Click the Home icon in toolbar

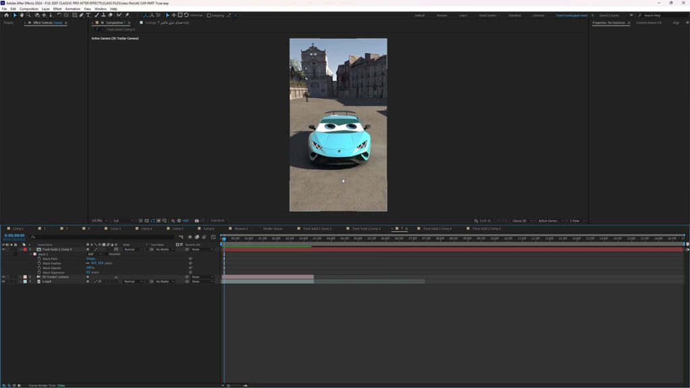[6, 15]
